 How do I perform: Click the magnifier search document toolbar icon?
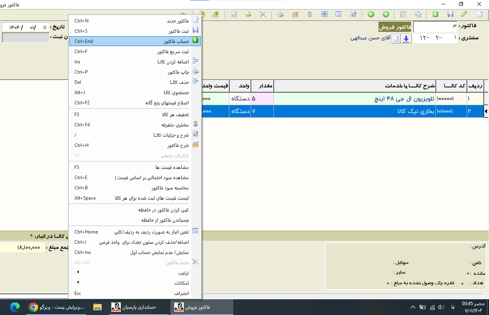(234, 15)
